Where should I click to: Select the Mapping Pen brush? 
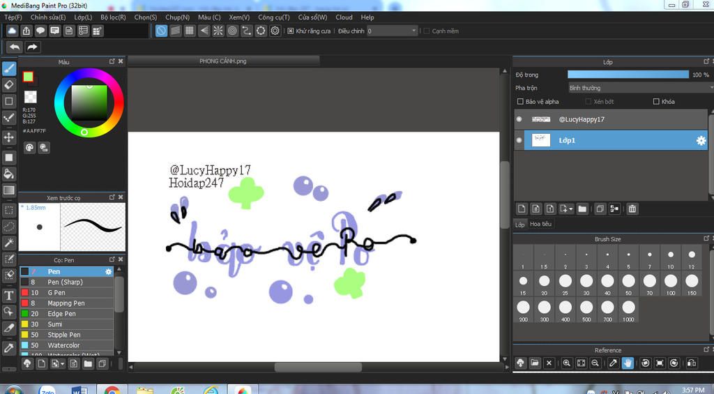(66, 303)
